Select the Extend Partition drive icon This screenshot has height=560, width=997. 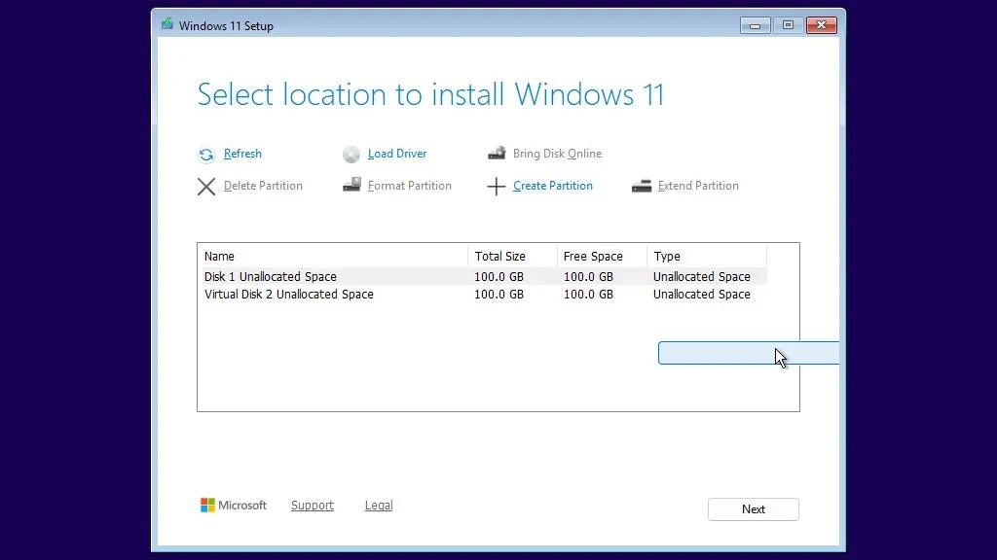click(643, 186)
